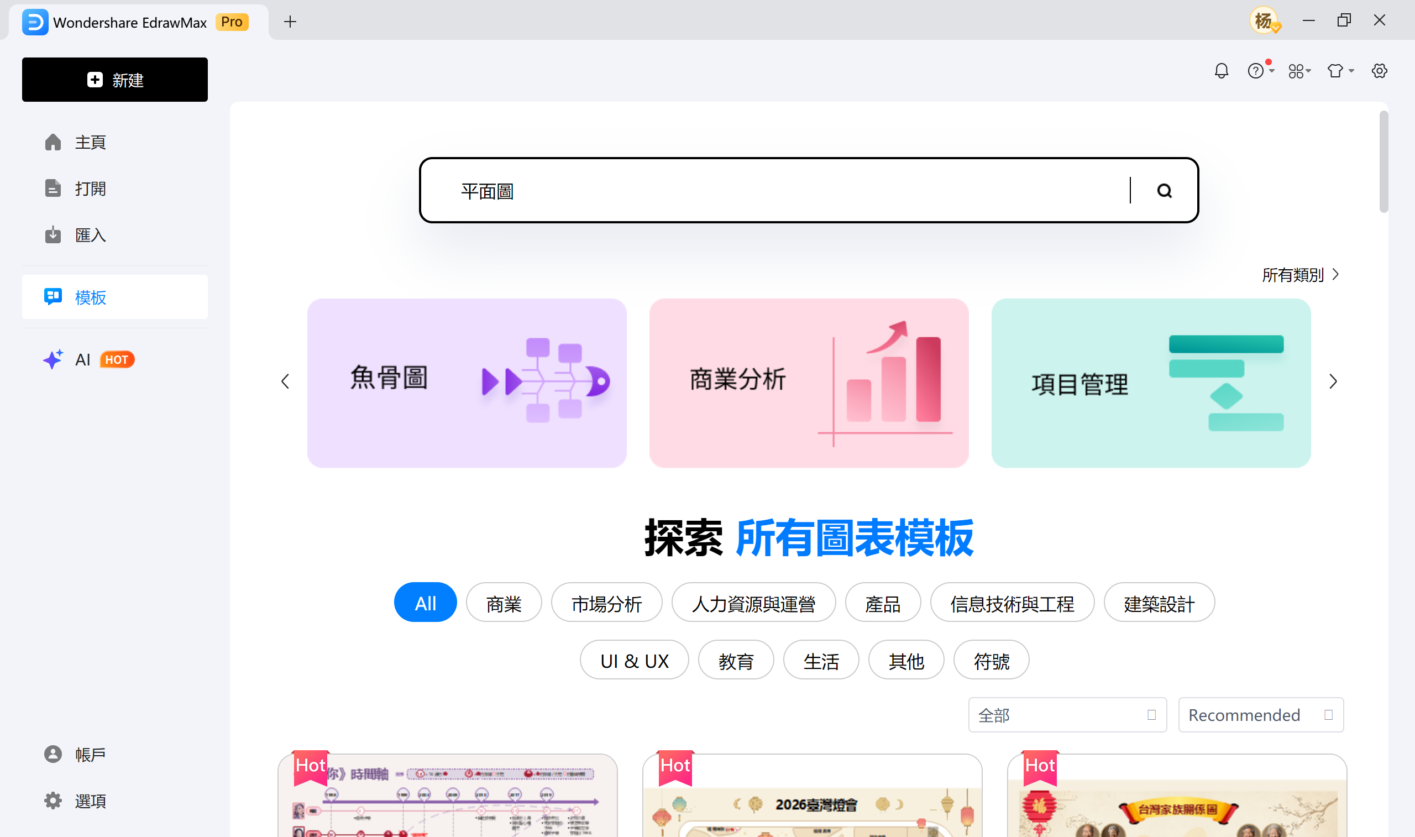Click the 新建 create button
This screenshot has width=1415, height=837.
tap(114, 80)
